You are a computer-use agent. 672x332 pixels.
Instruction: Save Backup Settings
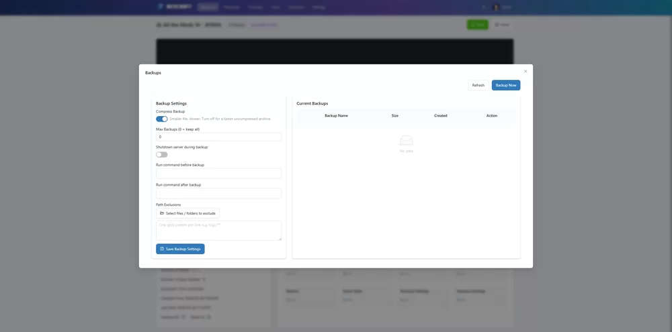pos(180,249)
